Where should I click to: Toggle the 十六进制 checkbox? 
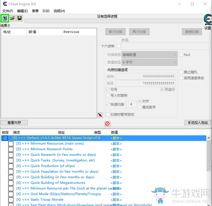(x=119, y=46)
